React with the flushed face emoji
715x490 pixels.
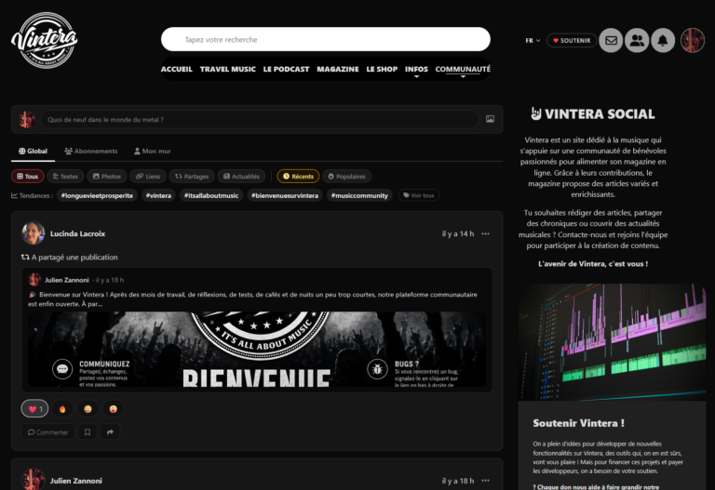click(88, 408)
